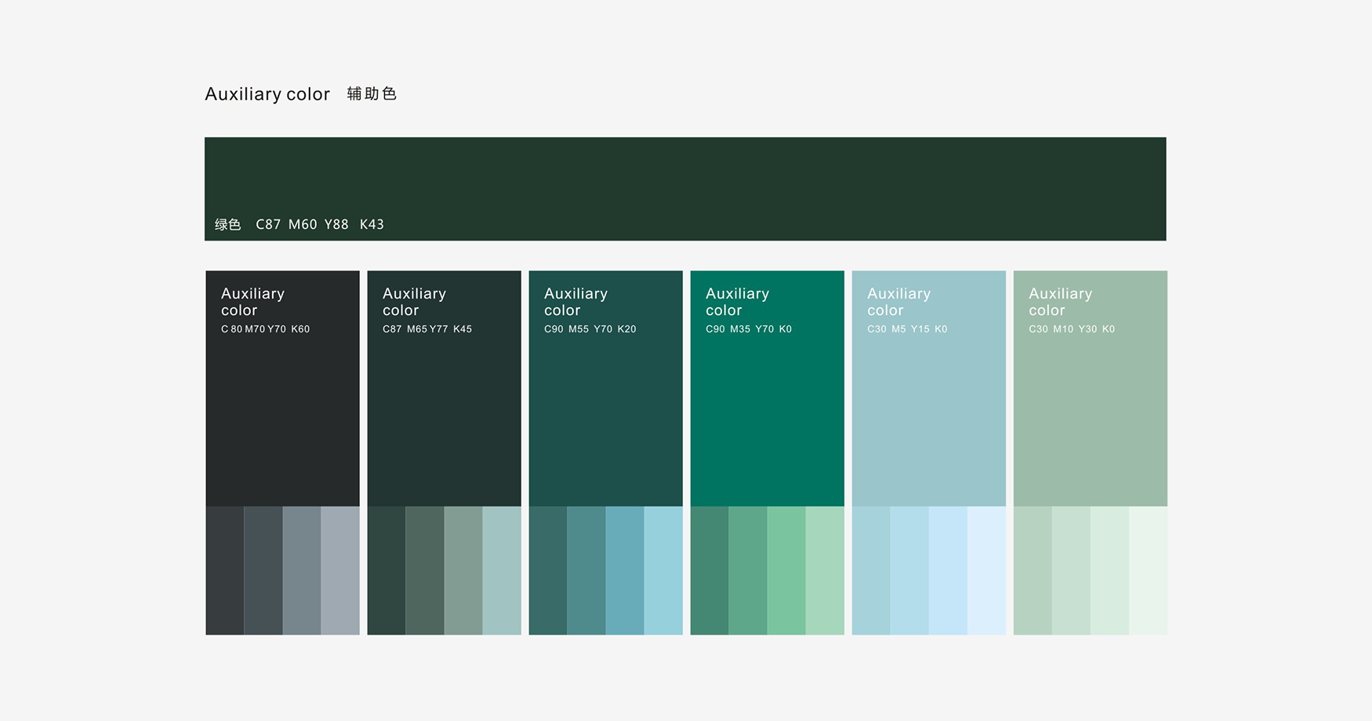Screen dimensions: 1372x721
Task: Select the C80 M70 Y70 K60 charcoal swatch
Action: click(x=282, y=388)
